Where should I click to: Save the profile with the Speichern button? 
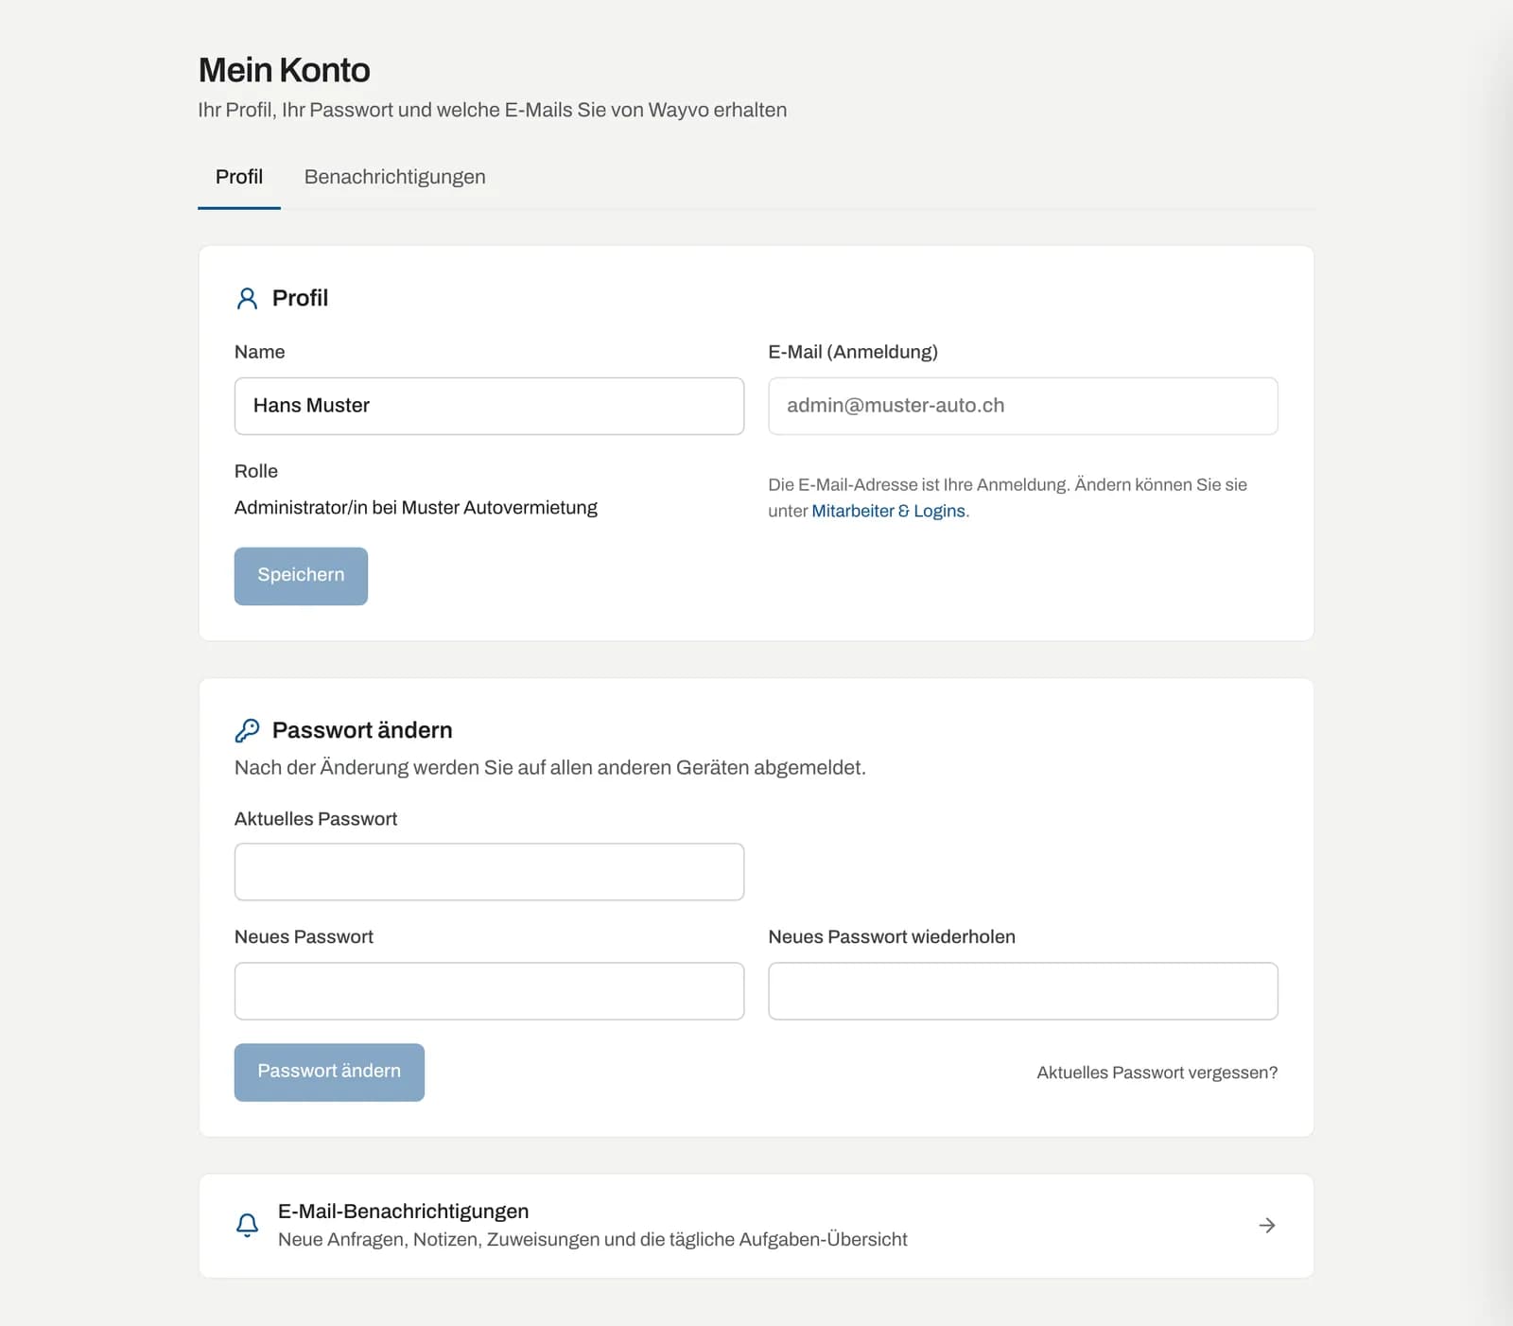(x=301, y=576)
